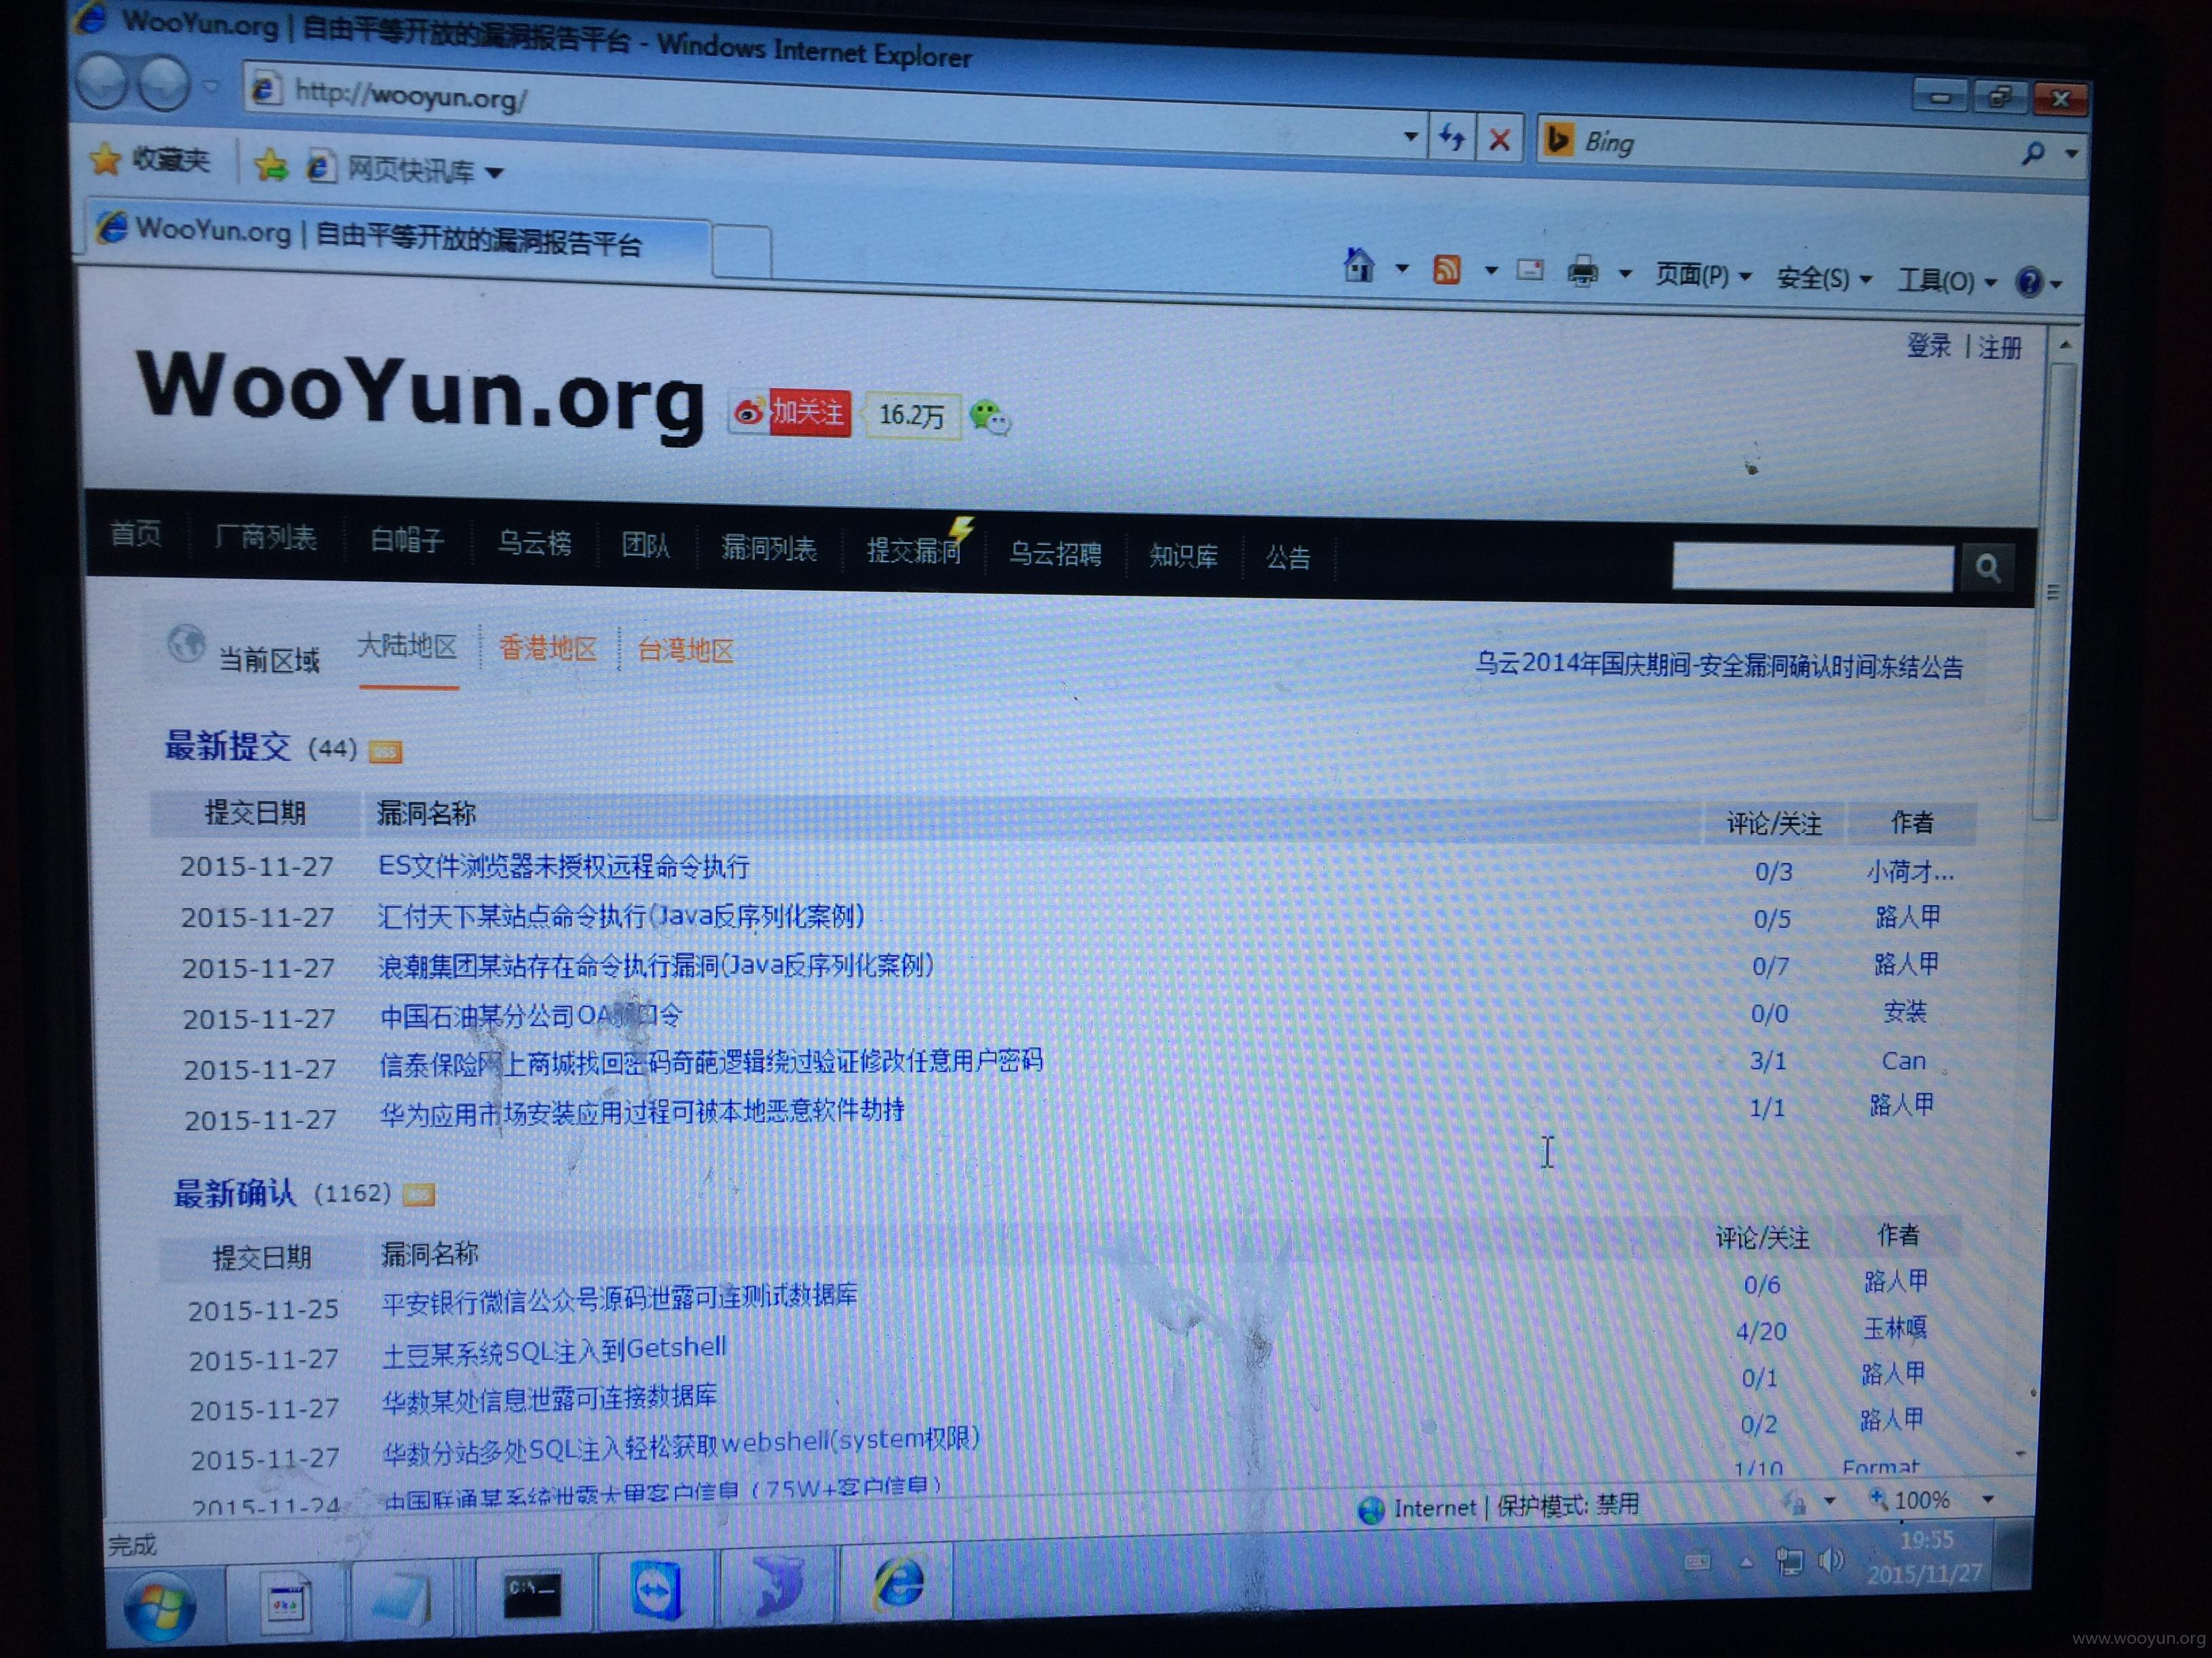Image resolution: width=2212 pixels, height=1658 pixels.
Task: Open 土豆某系统SQL注入到Getshell link
Action: [x=554, y=1351]
